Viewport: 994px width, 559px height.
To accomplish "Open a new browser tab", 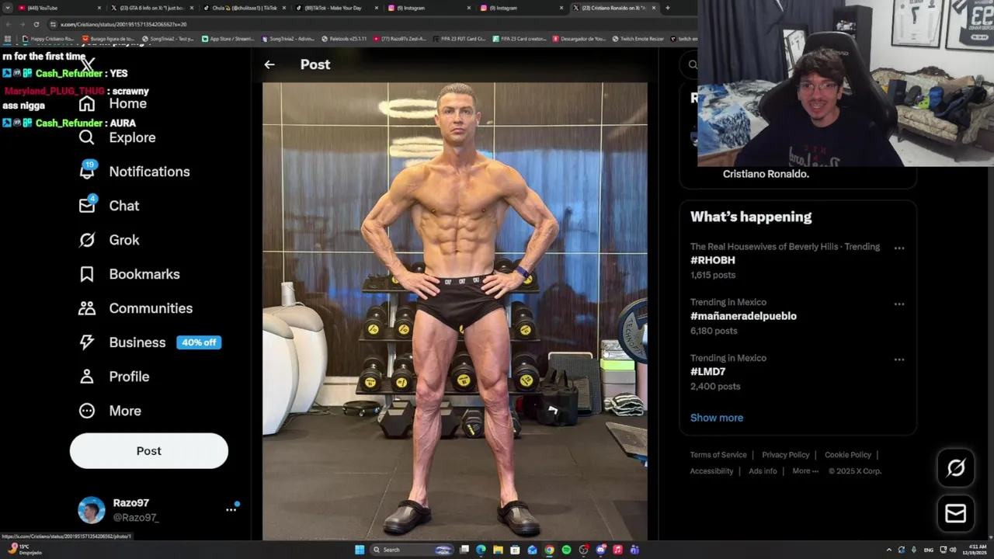I will point(667,8).
